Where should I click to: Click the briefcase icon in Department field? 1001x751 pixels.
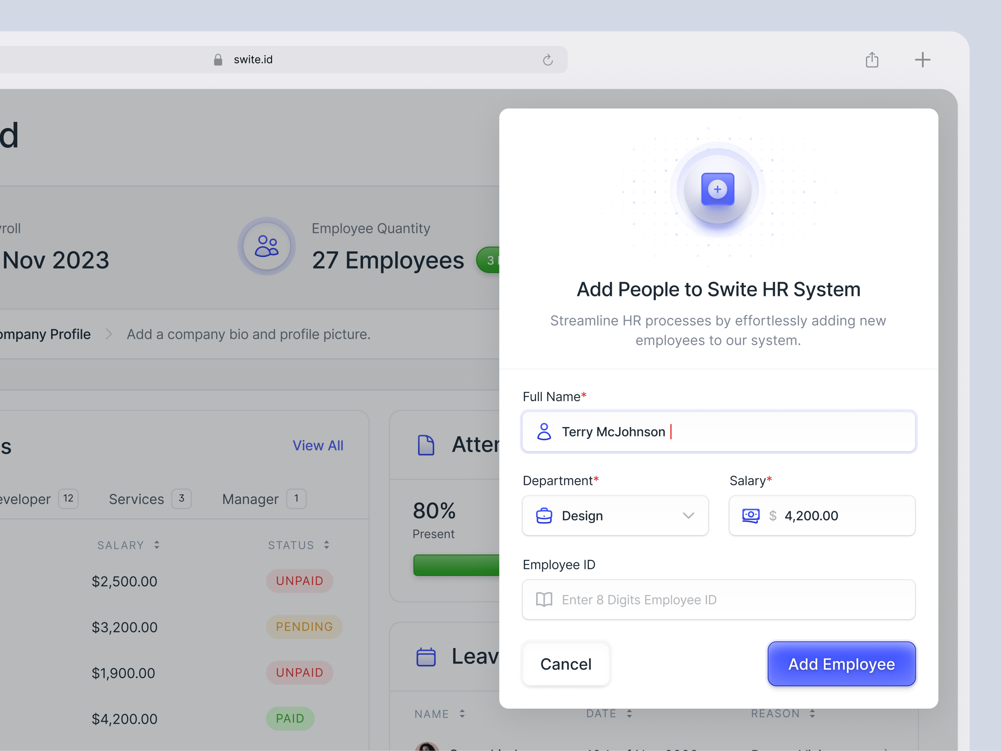tap(544, 516)
